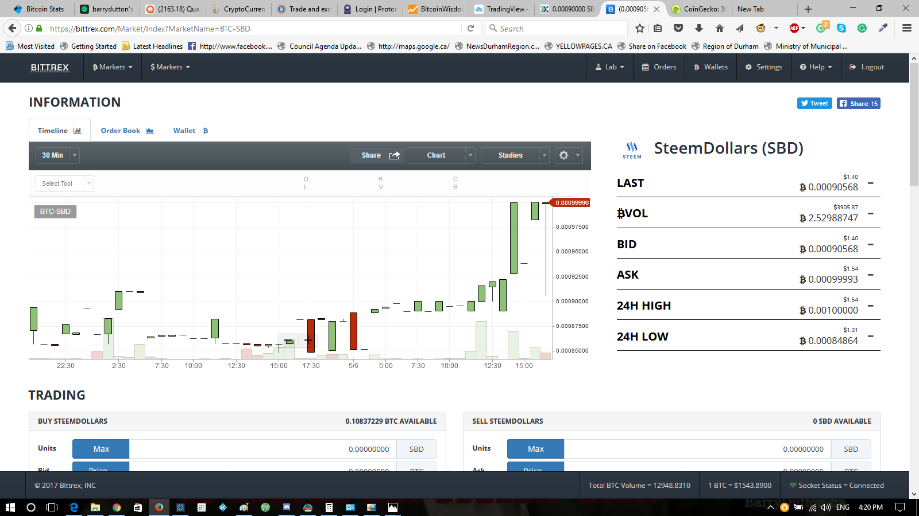The image size is (919, 516).
Task: Switch to the Timeline tab
Action: 60,131
